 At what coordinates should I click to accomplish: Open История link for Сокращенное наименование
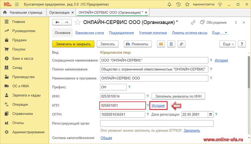click(221, 60)
